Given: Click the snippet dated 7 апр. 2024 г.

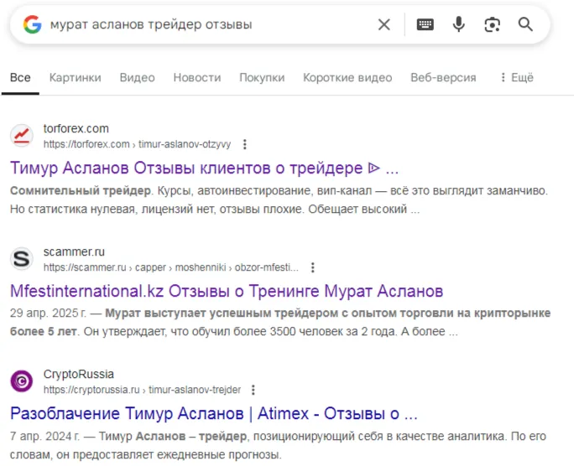Looking at the screenshot, I should [279, 445].
